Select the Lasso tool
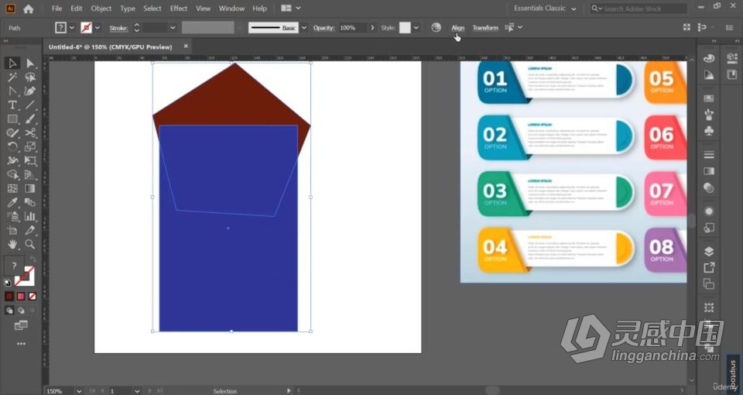Viewport: 743px width, 395px height. [x=30, y=77]
